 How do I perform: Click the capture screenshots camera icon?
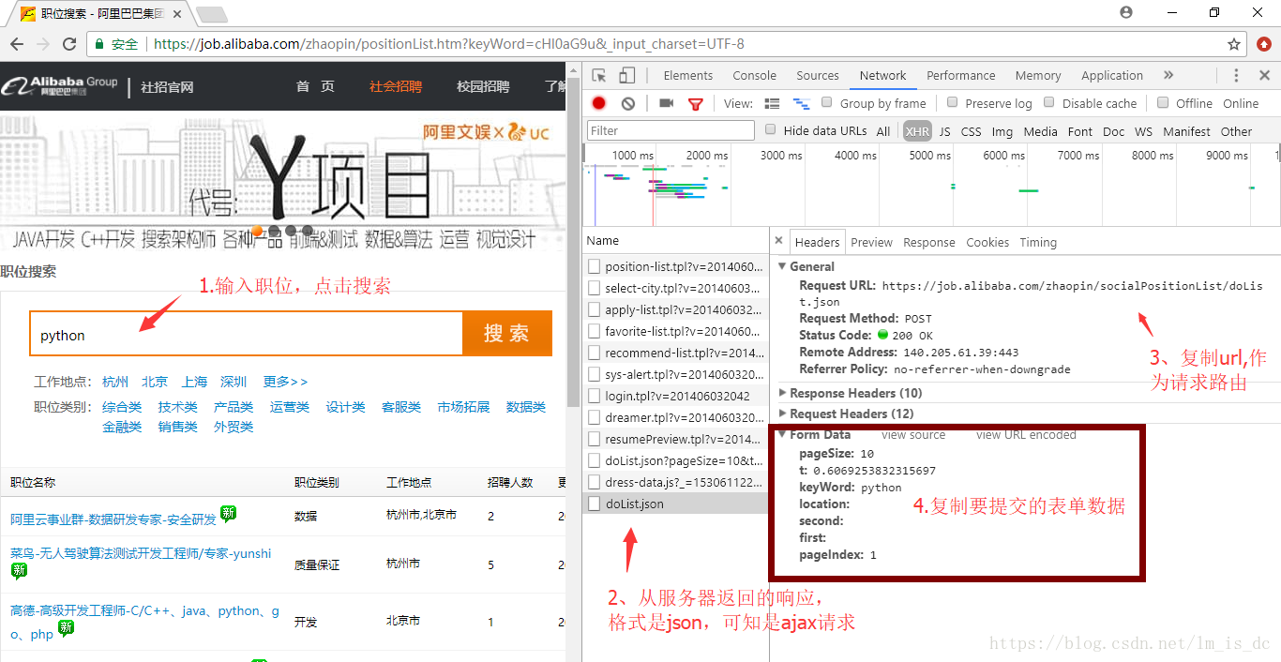click(x=667, y=103)
